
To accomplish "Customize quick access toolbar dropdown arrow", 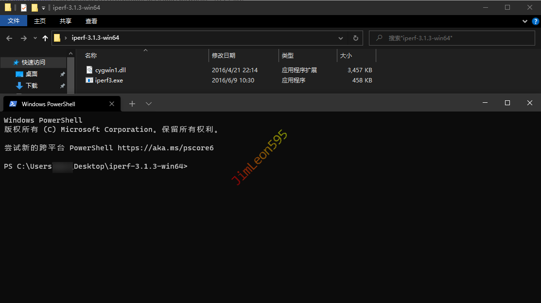I will tap(43, 8).
